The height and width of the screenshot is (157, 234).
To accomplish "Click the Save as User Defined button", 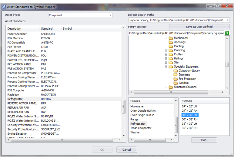I will coord(199,27).
